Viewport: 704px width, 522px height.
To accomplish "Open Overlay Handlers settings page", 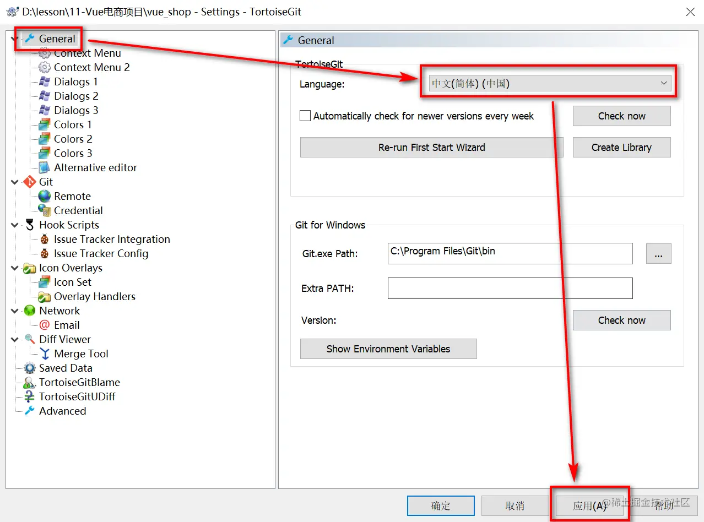I will pos(94,296).
